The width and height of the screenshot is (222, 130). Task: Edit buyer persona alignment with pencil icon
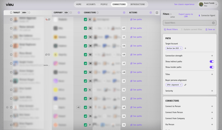(x=185, y=85)
